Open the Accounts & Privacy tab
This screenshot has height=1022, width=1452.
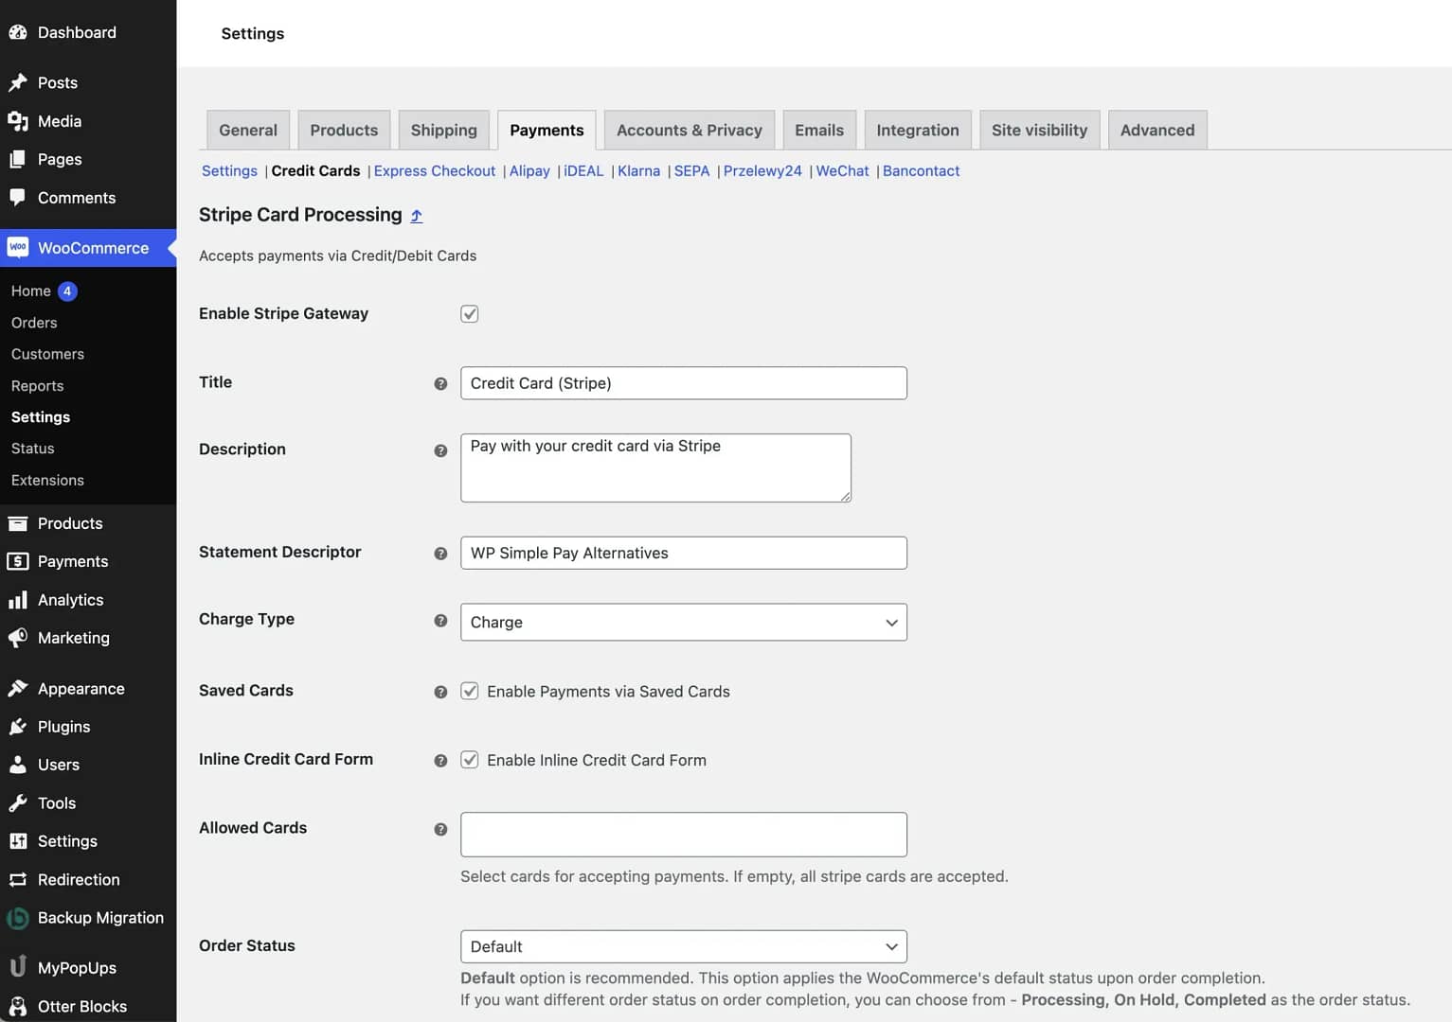(x=690, y=130)
